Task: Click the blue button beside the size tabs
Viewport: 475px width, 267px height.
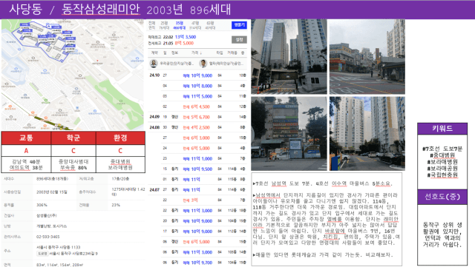Action: click(x=239, y=25)
